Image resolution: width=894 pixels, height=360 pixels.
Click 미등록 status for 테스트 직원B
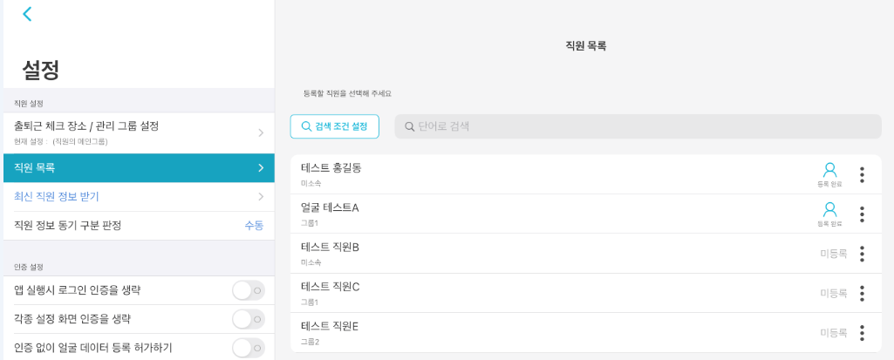point(833,254)
